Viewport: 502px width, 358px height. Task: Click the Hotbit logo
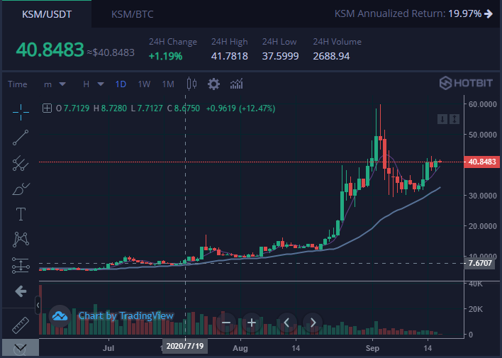click(466, 83)
